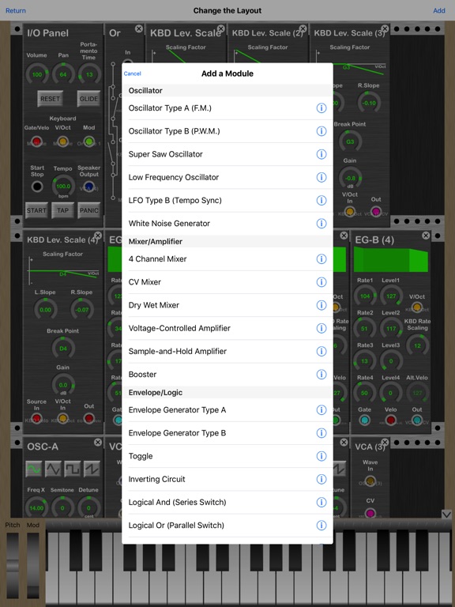Select sine waveform icon on OSC-A
The image size is (455, 607).
pyautogui.click(x=34, y=469)
